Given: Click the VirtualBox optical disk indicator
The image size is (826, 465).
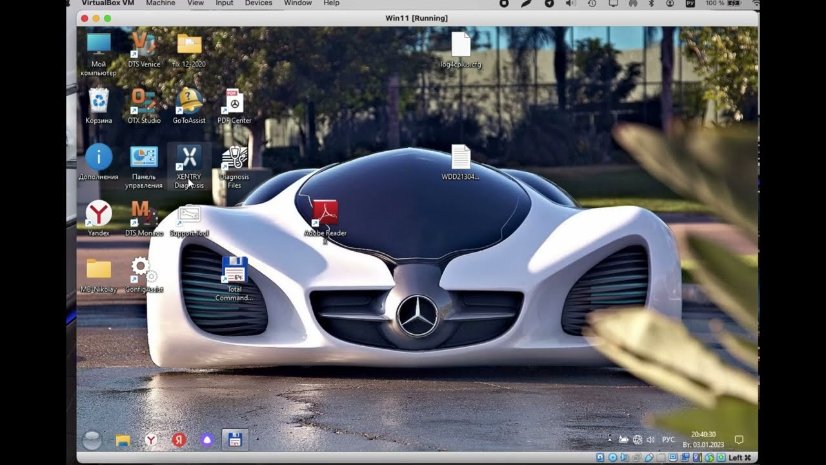Looking at the screenshot, I should tap(612, 458).
